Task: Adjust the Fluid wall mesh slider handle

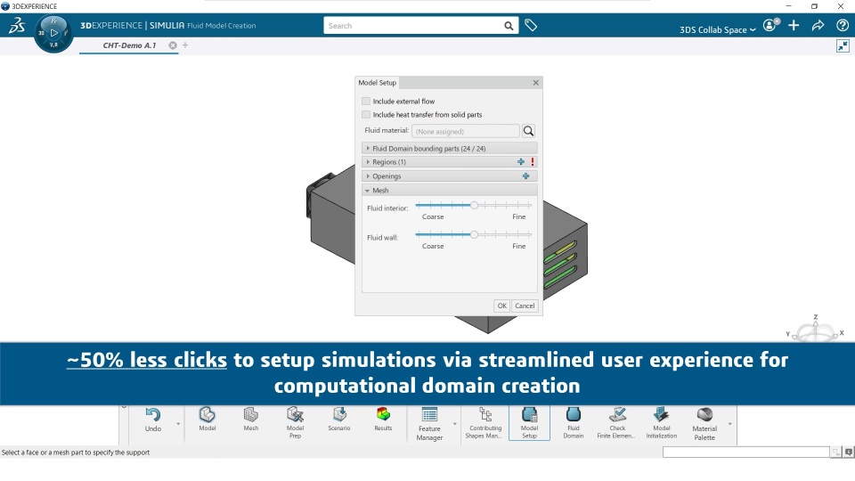Action: point(474,234)
